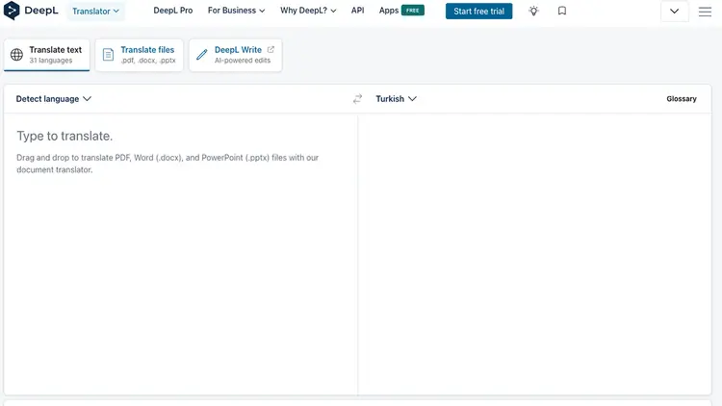Viewport: 722px width, 406px height.
Task: Open the Glossary
Action: click(x=681, y=98)
